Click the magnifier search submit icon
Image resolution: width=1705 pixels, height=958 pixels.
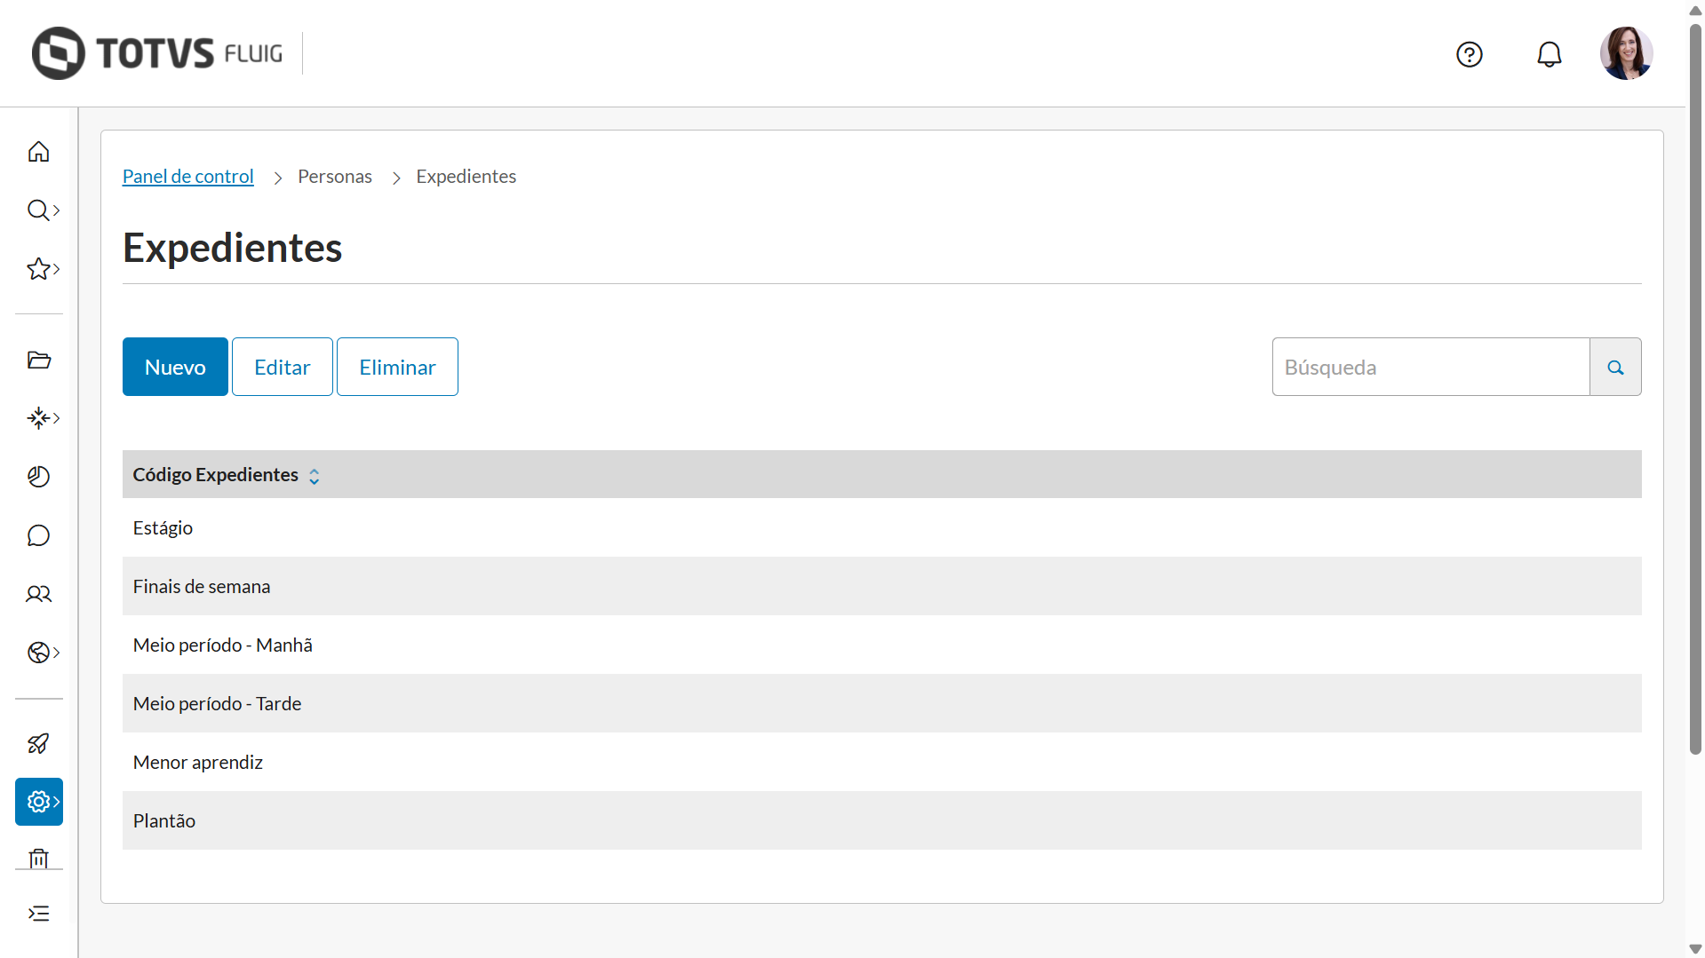tap(1615, 367)
